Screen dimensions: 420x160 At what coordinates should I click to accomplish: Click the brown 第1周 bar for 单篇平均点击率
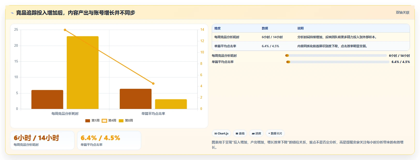136,99
